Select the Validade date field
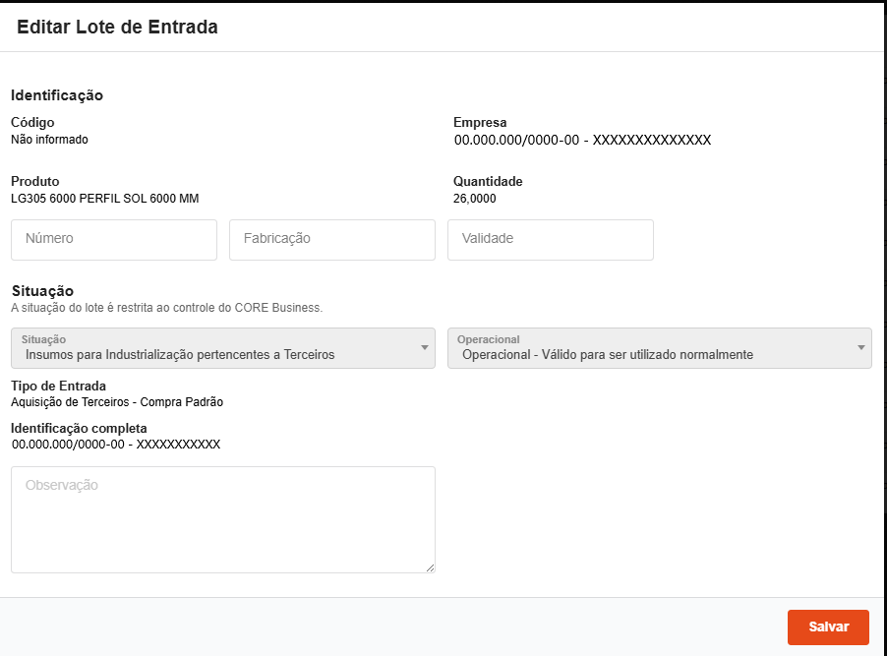887x656 pixels. click(x=550, y=239)
